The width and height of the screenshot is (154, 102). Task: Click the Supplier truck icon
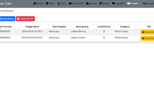tap(114, 3)
